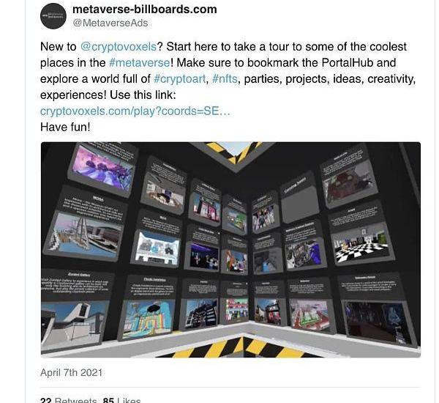Click the yellow-black hazard stripe floor
439x403 pixels.
coord(241,347)
